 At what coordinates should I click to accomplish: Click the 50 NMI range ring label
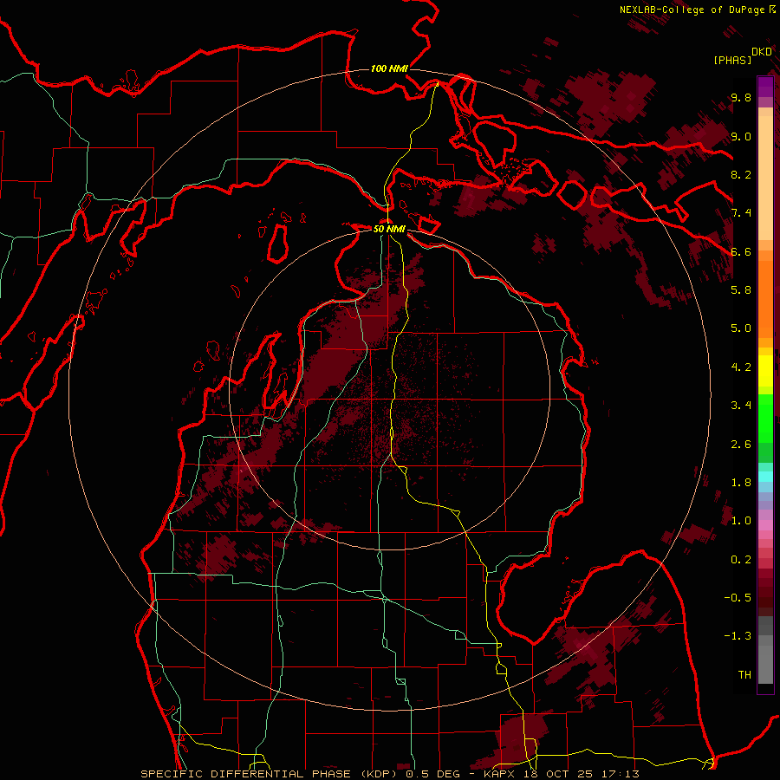tap(389, 229)
